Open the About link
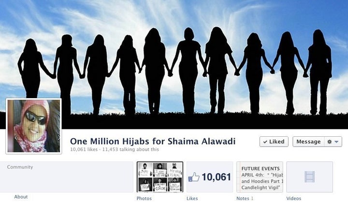The width and height of the screenshot is (348, 203). point(21,197)
